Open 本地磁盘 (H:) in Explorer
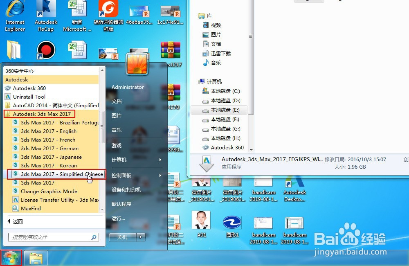The width and height of the screenshot is (409, 266). (221, 138)
